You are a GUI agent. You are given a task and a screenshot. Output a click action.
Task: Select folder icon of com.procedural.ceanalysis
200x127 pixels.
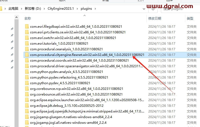(27, 49)
